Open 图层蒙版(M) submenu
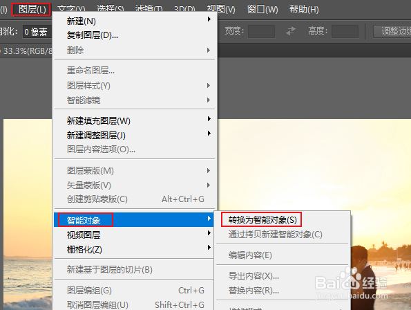411x310 pixels. pyautogui.click(x=135, y=171)
